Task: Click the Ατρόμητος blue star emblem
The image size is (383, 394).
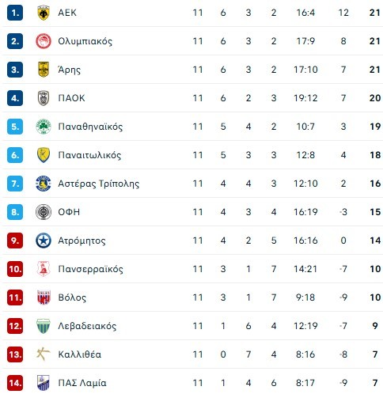Action: click(x=44, y=241)
